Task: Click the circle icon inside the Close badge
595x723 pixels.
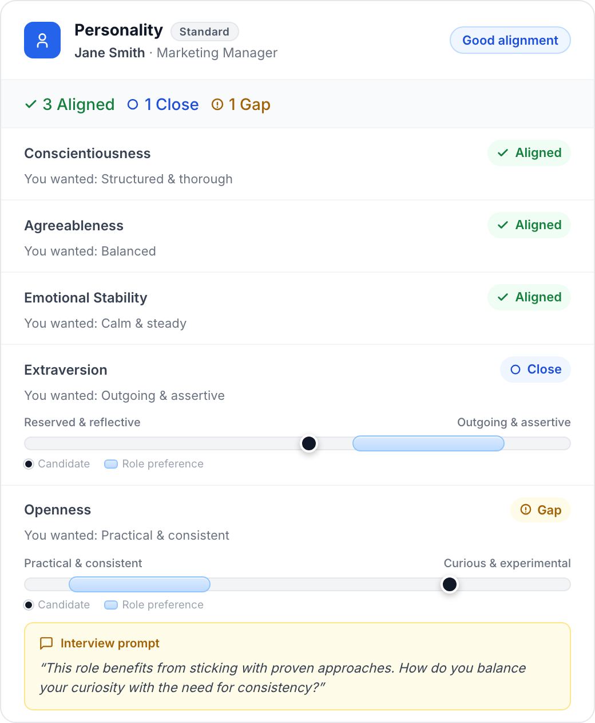Action: pos(515,370)
